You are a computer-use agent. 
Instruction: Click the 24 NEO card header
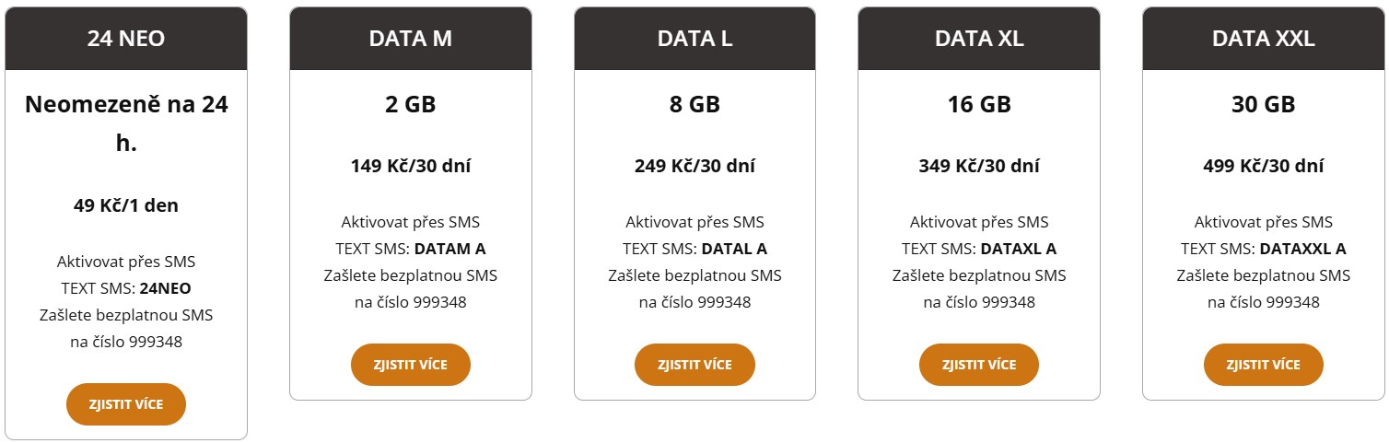(x=126, y=39)
